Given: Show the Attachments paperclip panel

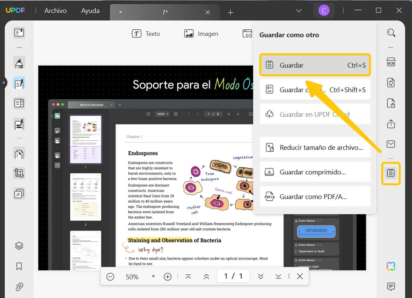Looking at the screenshot, I should [19, 287].
